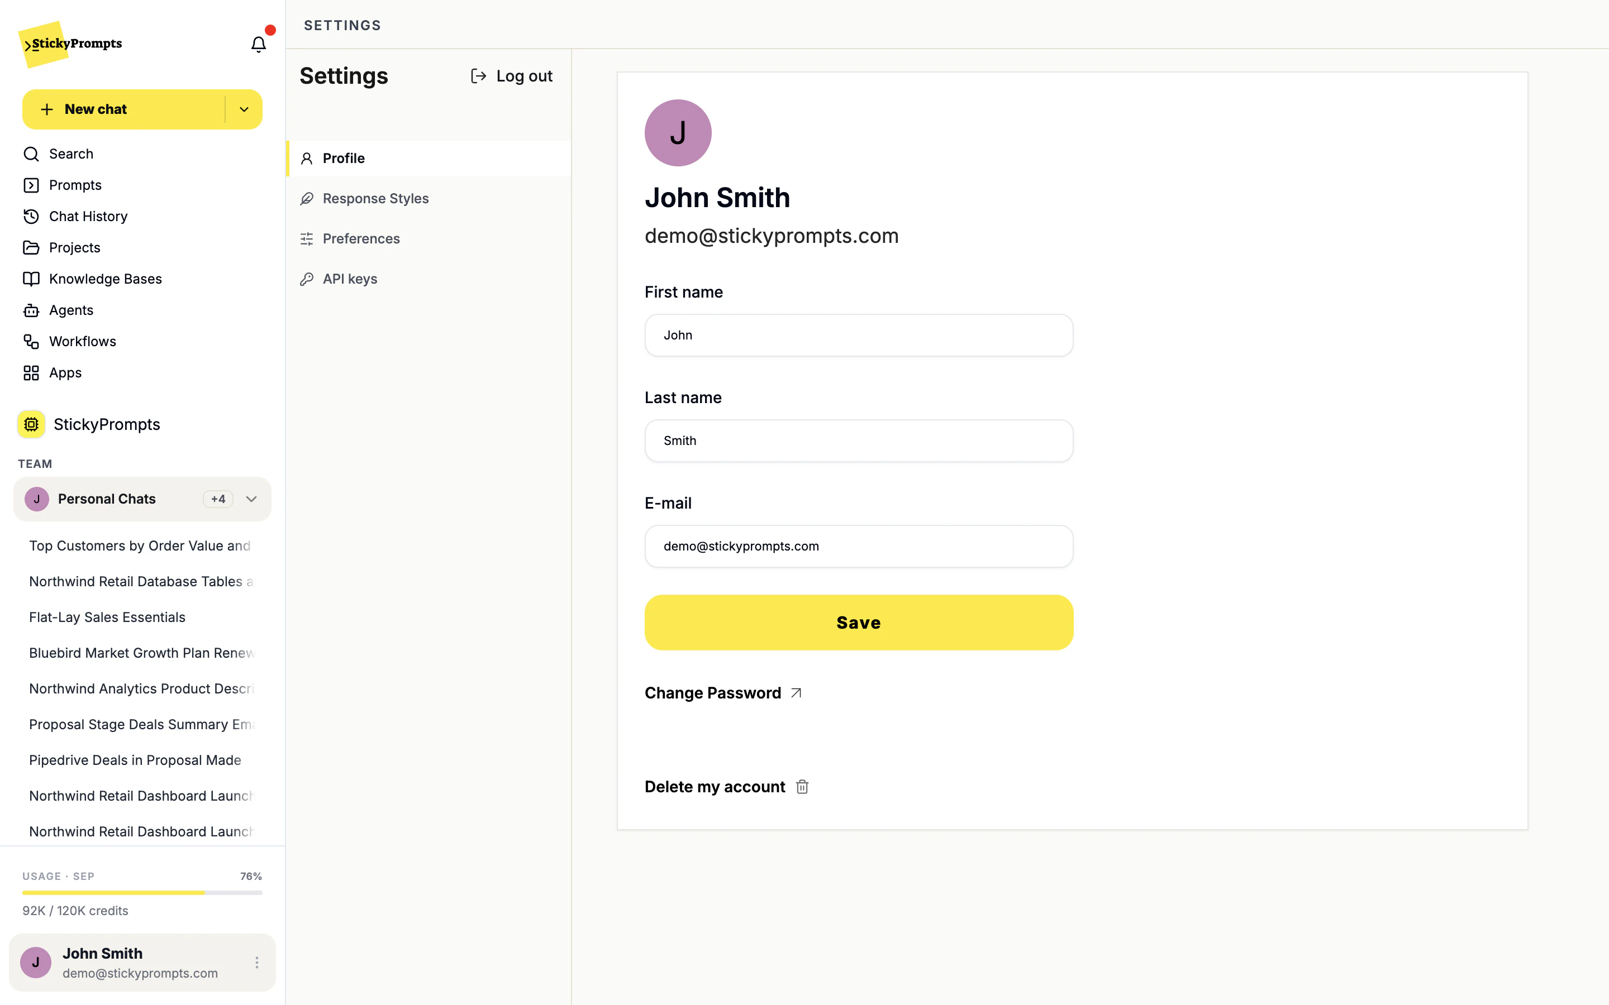Open the three-dot menu for John Smith

tap(256, 962)
